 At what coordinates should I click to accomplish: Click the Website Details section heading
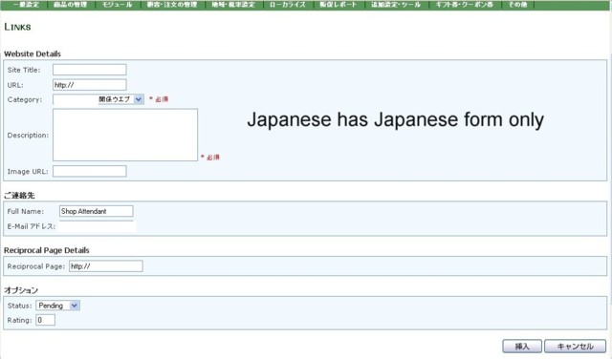pyautogui.click(x=33, y=53)
